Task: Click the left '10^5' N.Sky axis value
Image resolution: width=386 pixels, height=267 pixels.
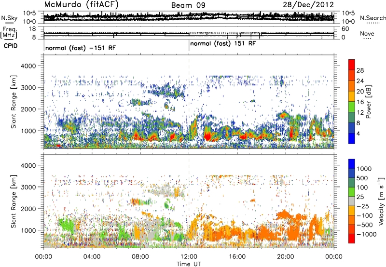Action: coord(29,13)
